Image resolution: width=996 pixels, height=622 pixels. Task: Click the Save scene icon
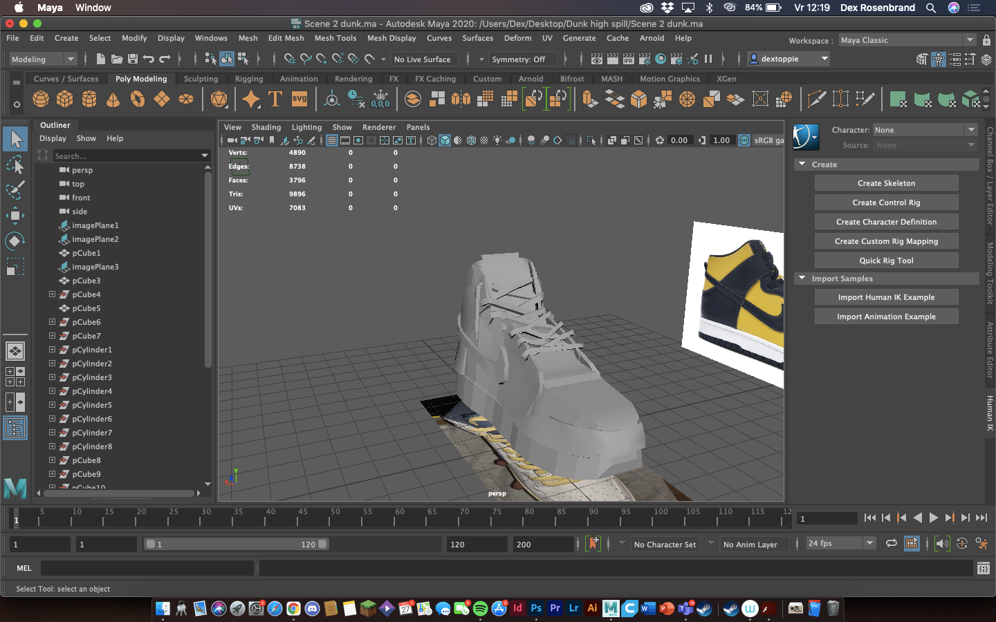[x=133, y=59]
